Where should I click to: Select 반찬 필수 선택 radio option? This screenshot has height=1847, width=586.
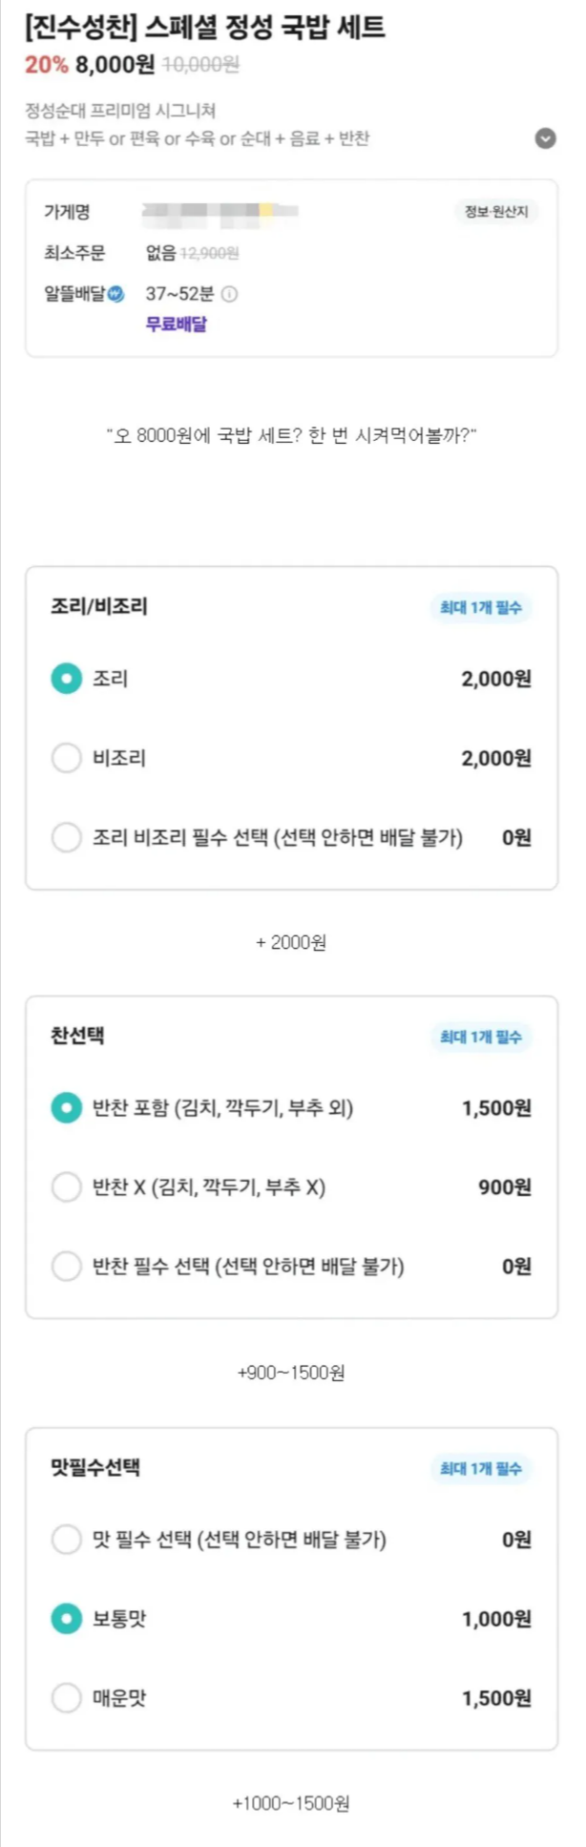point(67,1267)
